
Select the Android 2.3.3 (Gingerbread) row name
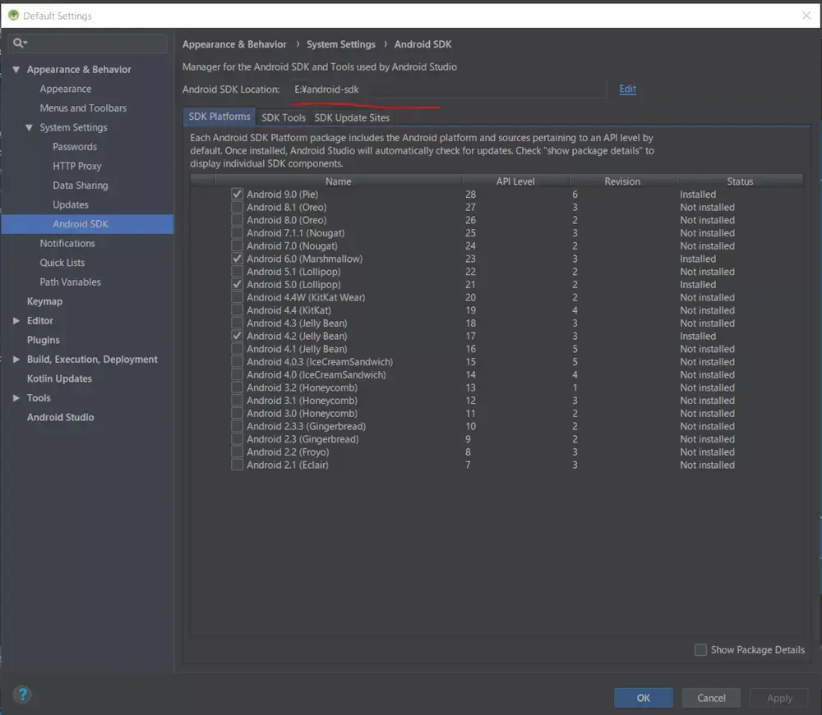306,426
